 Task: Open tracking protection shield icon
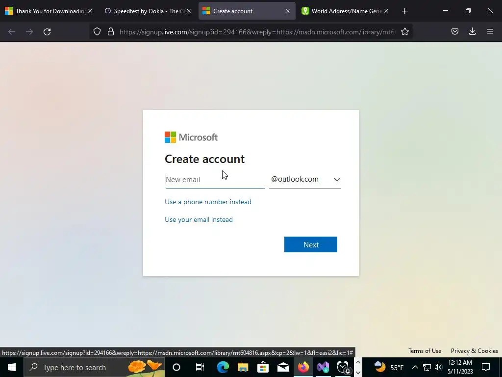coord(97,31)
